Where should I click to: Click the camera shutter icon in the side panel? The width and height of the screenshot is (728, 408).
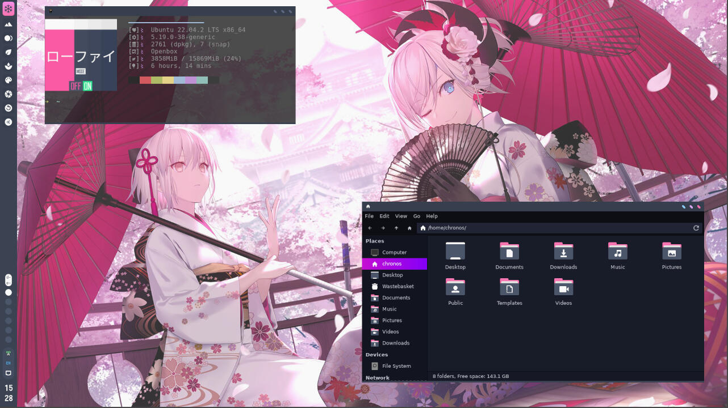9,94
